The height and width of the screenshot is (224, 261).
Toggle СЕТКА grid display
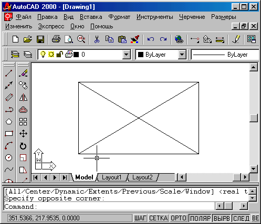pos(159,218)
